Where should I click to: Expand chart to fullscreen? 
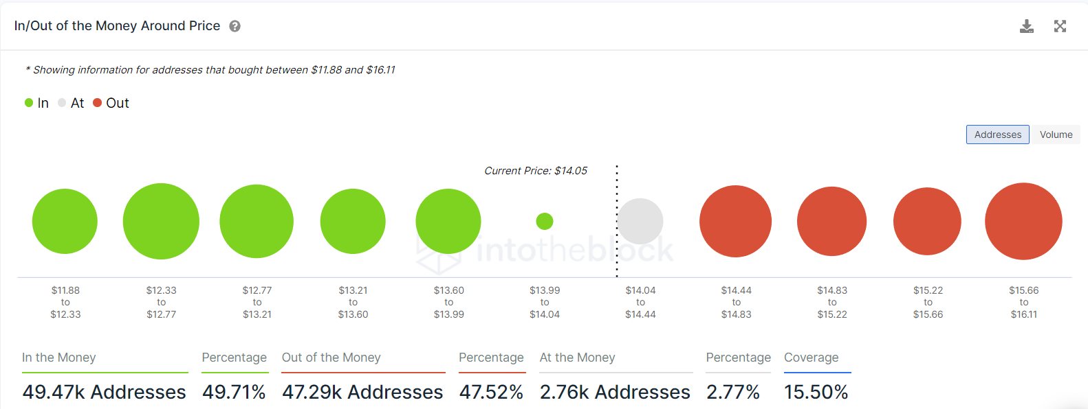(x=1060, y=26)
